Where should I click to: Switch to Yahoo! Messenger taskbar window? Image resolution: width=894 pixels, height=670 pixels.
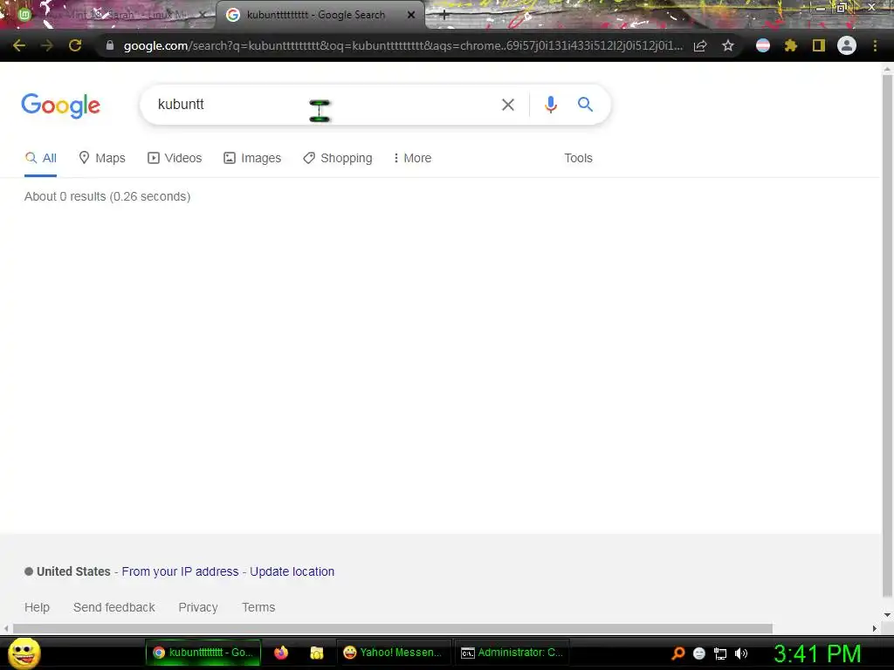click(394, 653)
